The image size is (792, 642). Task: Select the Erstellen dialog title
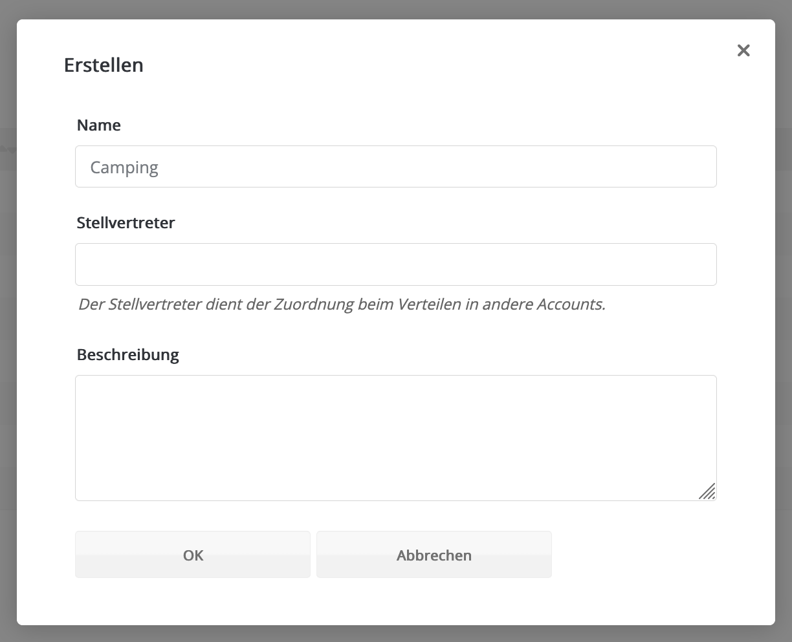104,65
